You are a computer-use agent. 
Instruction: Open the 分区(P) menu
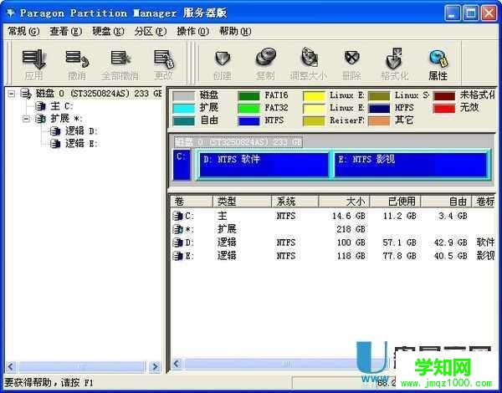click(x=151, y=32)
